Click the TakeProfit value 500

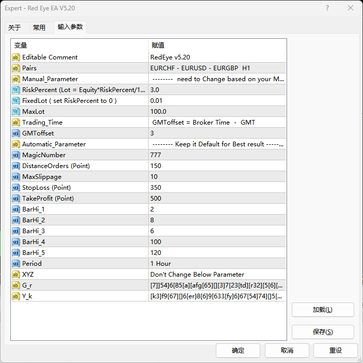tap(217, 199)
